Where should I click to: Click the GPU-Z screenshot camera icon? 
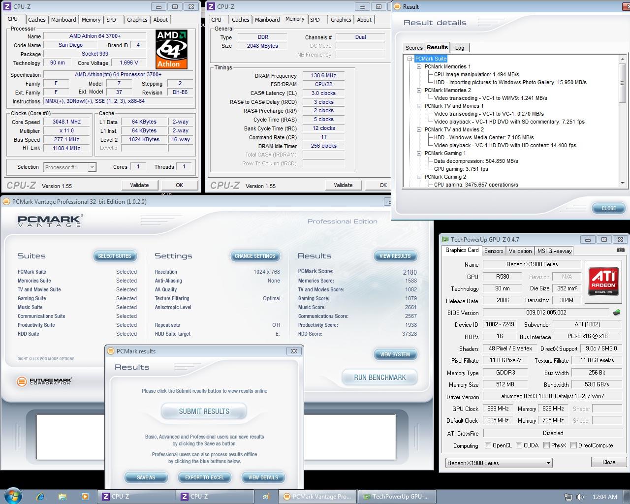620,250
